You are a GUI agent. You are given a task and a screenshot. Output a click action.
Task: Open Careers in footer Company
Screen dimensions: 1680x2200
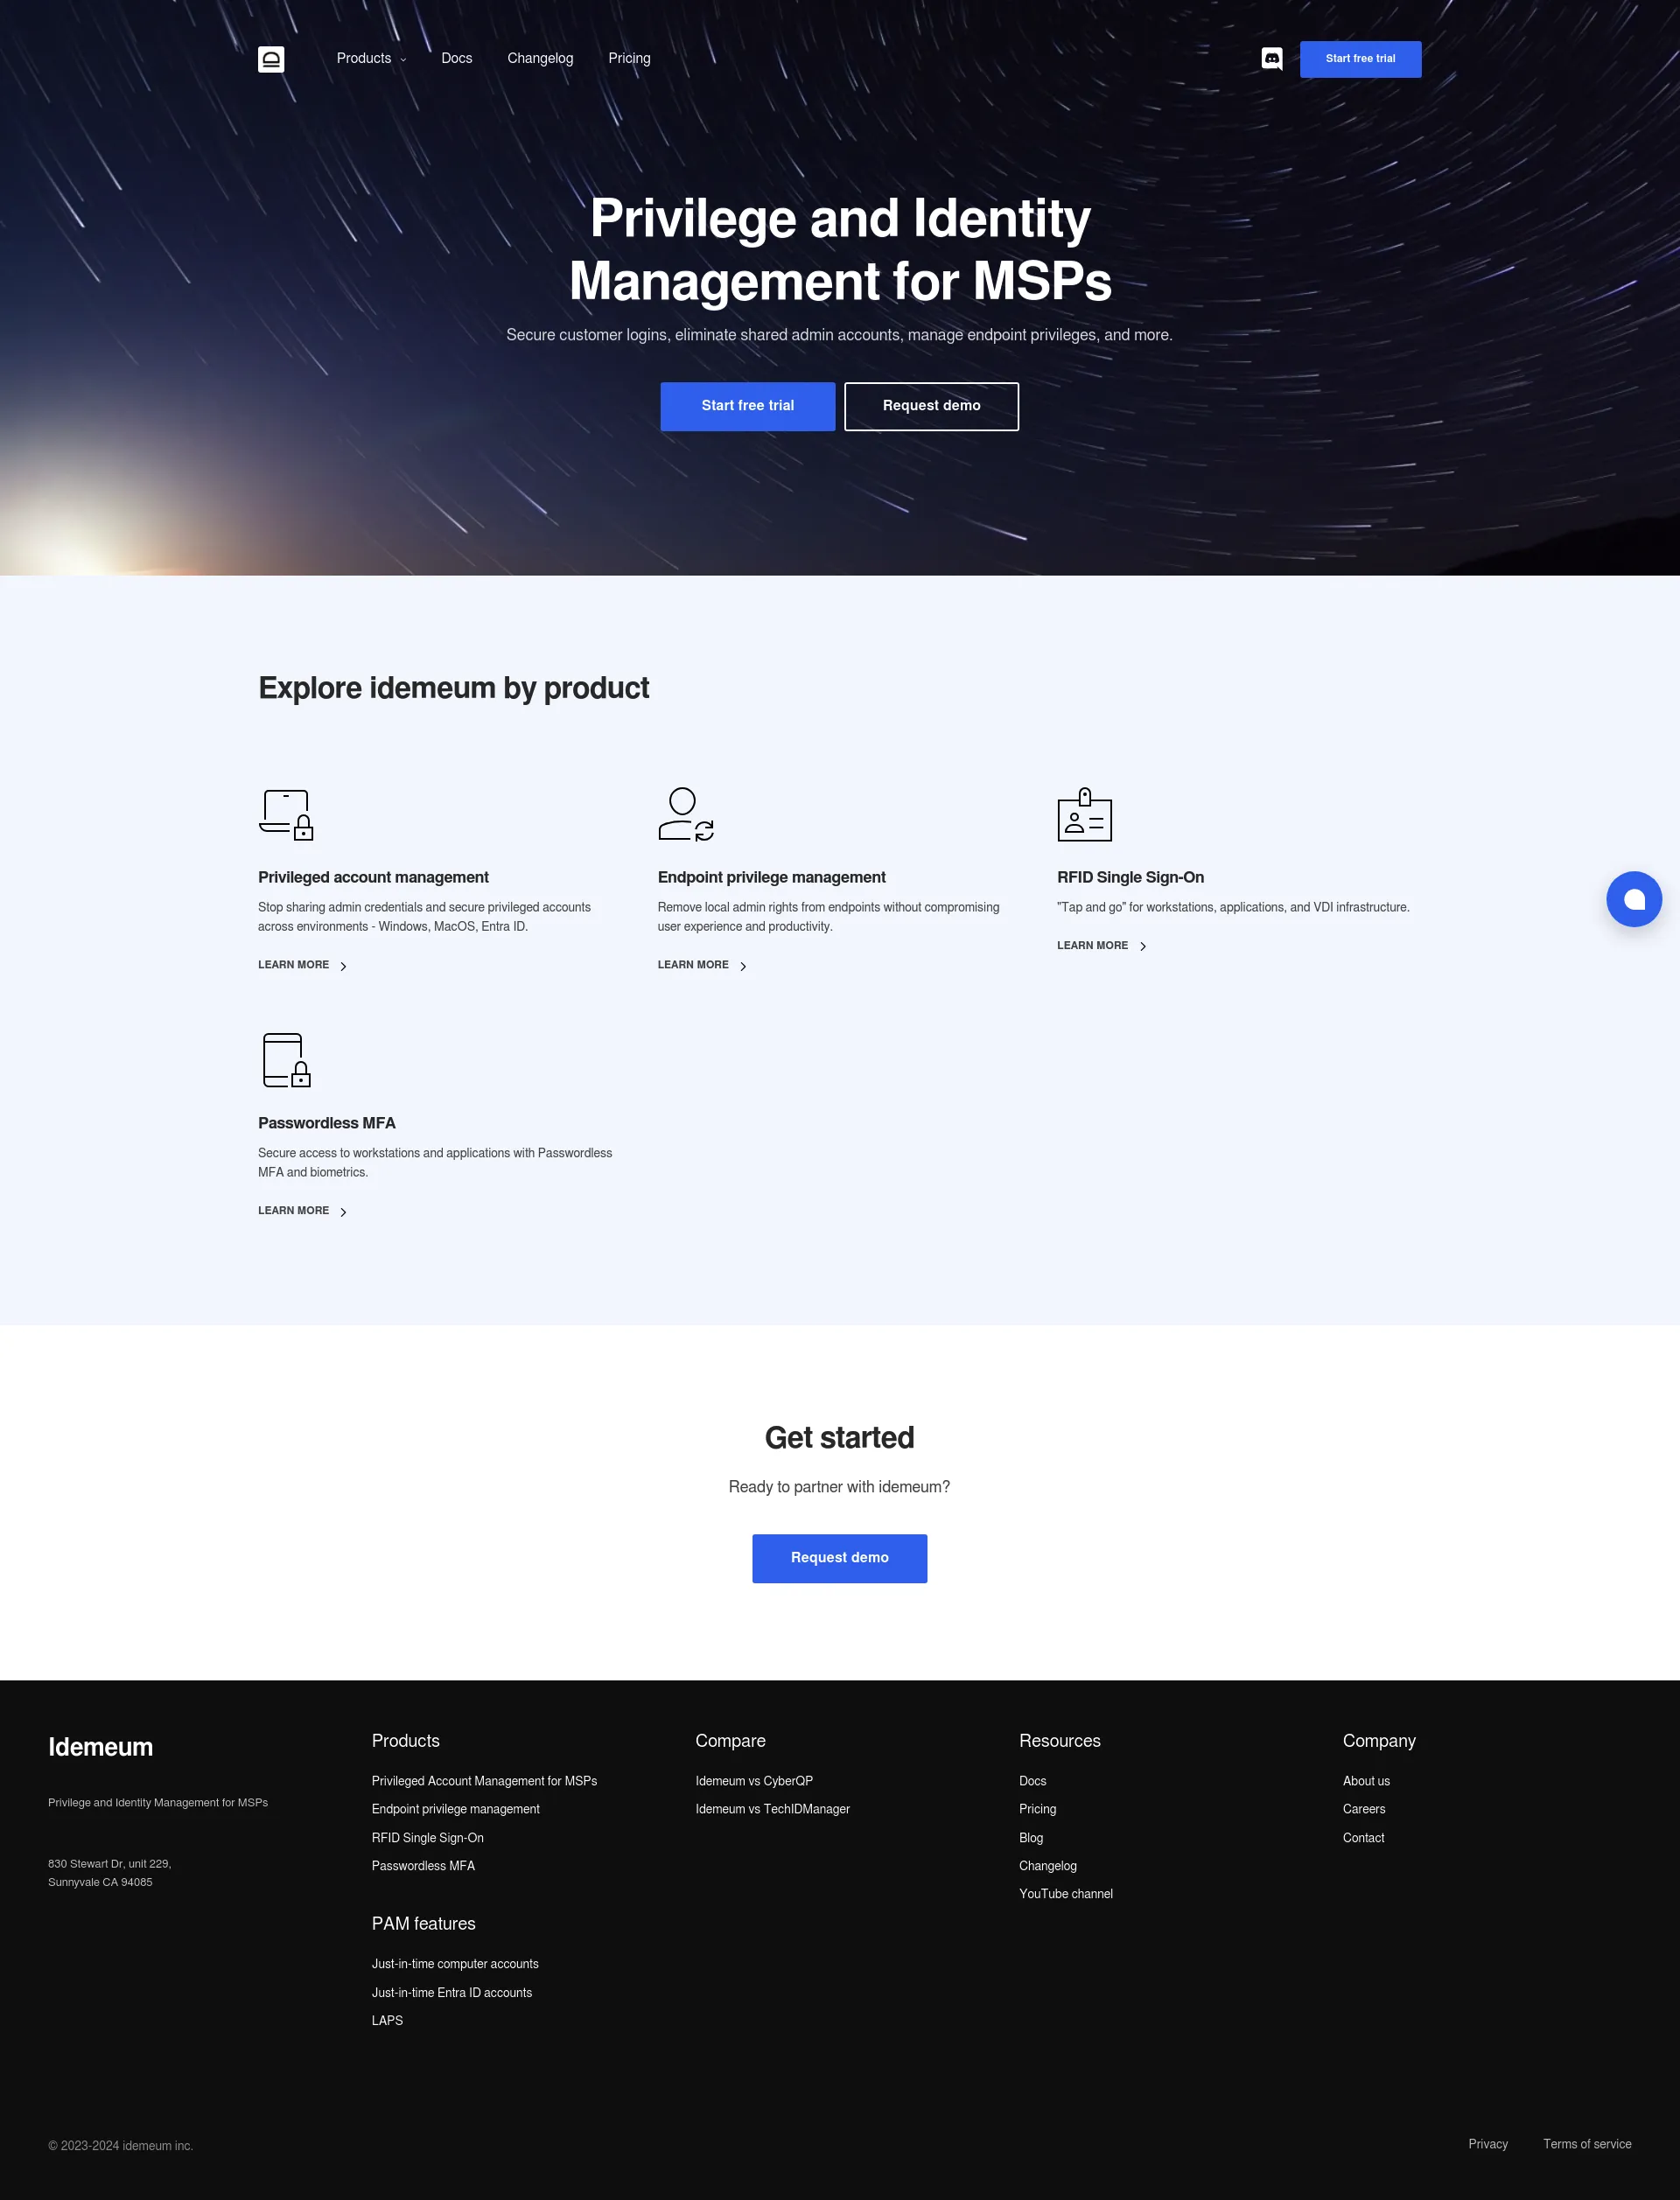click(1364, 1809)
